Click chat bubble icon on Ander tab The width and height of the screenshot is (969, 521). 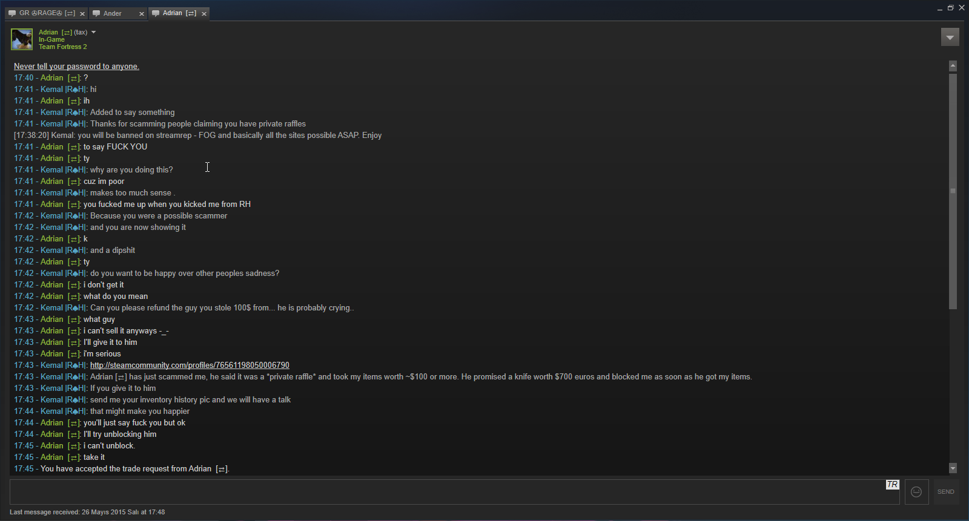click(x=96, y=13)
